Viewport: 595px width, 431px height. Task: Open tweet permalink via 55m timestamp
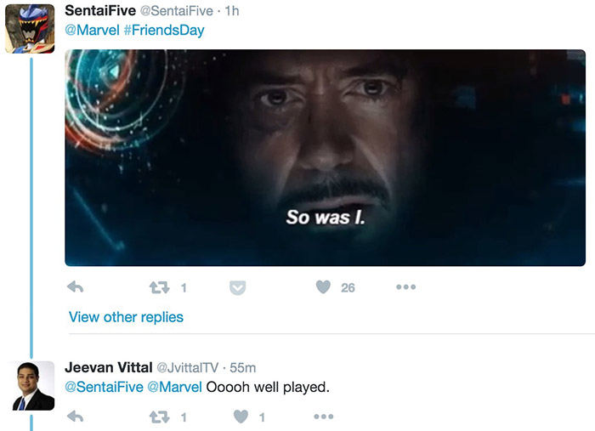pyautogui.click(x=243, y=367)
